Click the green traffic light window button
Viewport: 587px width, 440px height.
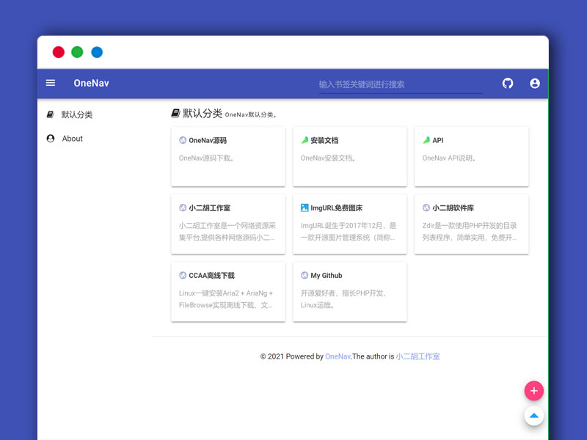point(77,52)
